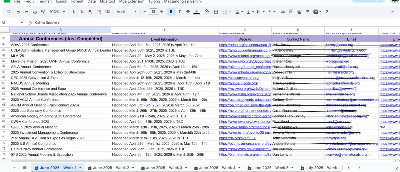Click the Name box showing A1

(x=10, y=23)
